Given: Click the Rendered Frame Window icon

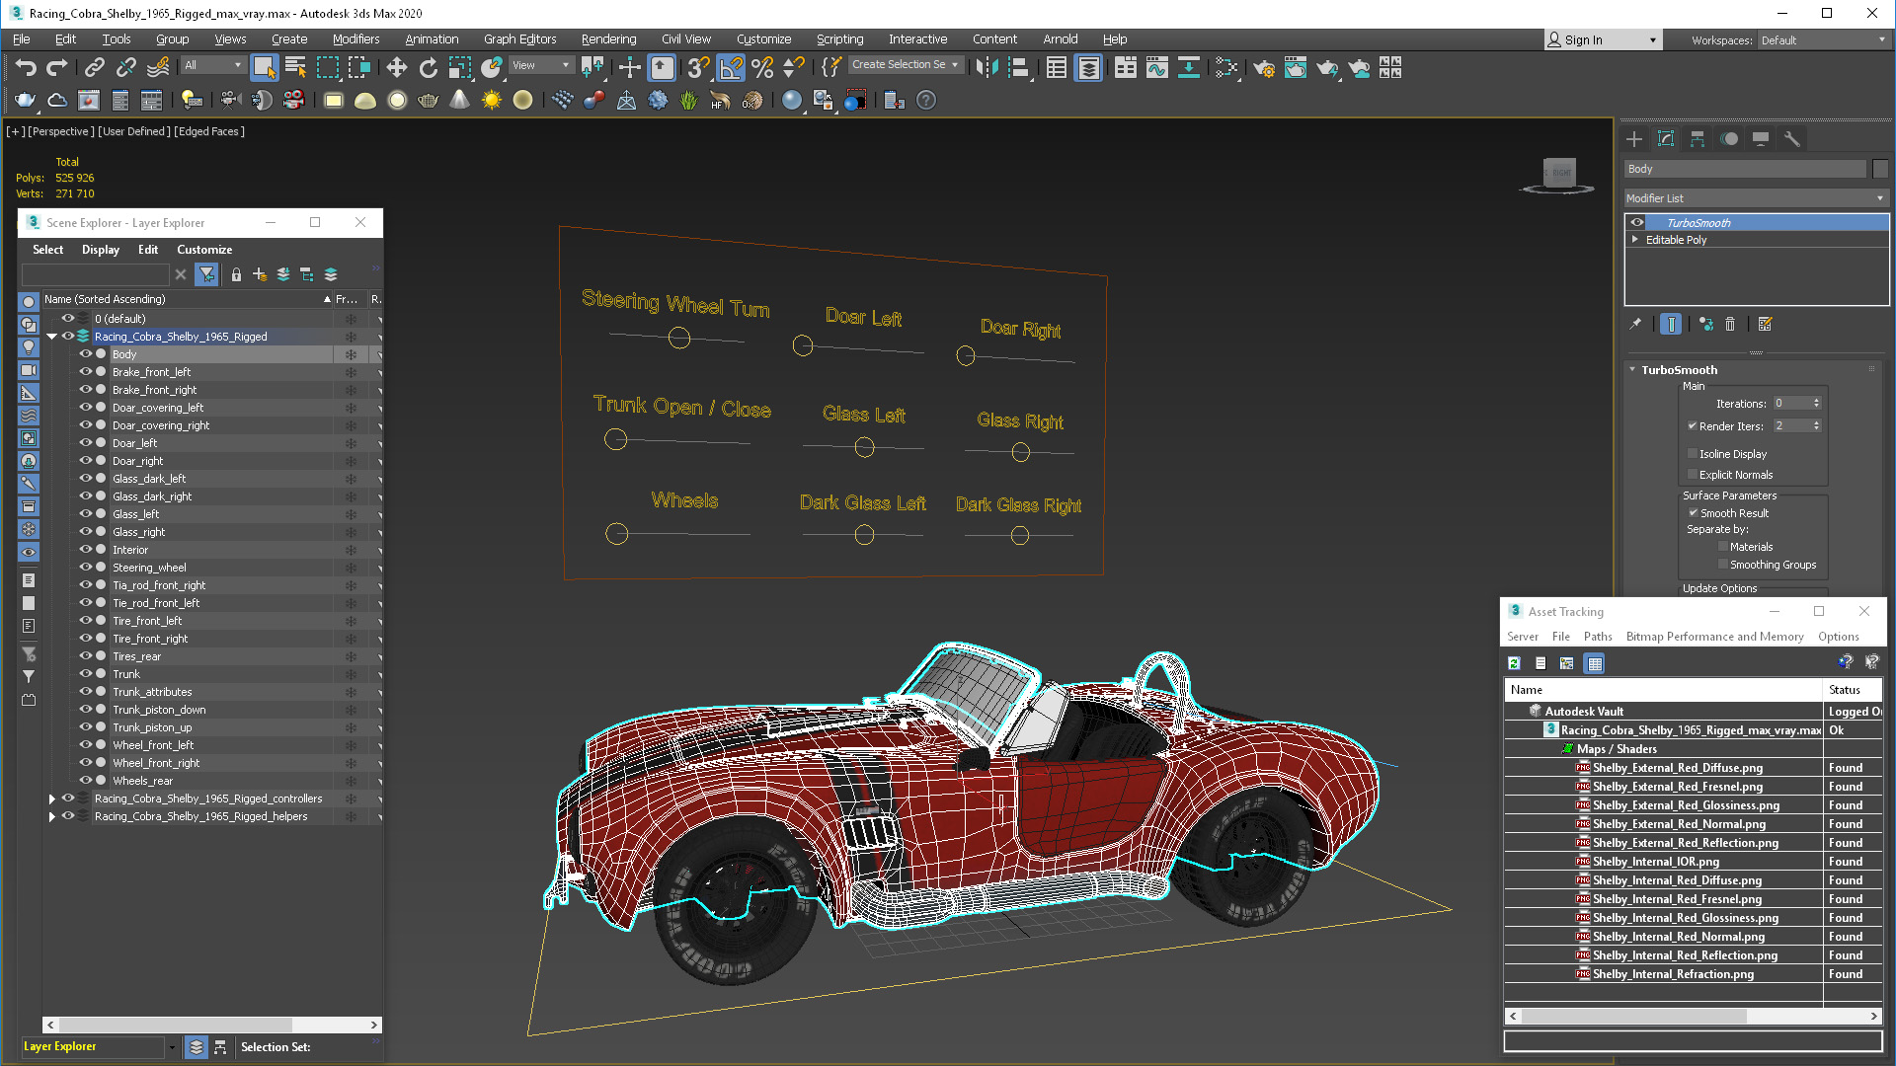Looking at the screenshot, I should [1295, 67].
